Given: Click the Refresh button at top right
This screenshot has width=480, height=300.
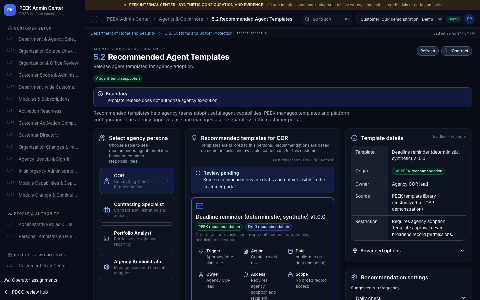Looking at the screenshot, I should point(427,51).
